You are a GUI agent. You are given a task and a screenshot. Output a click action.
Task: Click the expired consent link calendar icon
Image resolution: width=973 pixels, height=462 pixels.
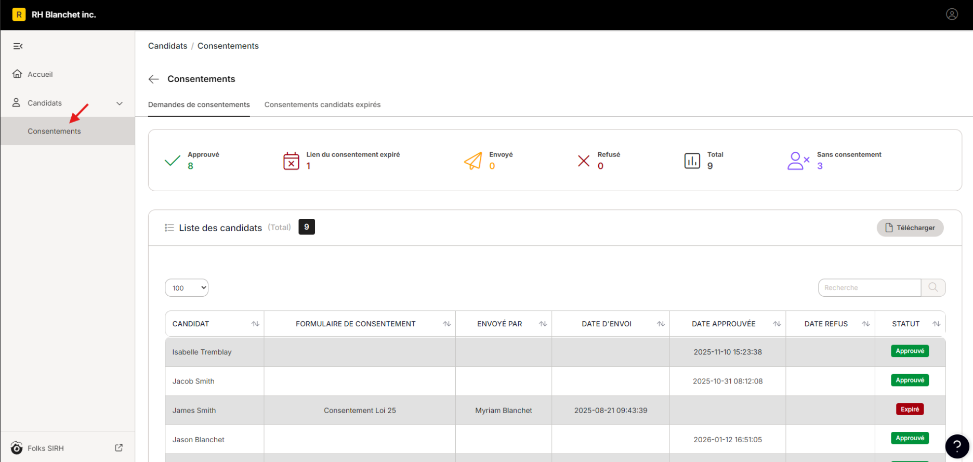tap(291, 161)
